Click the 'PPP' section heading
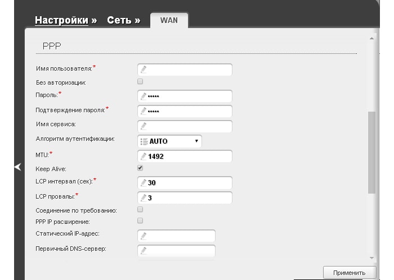This screenshot has width=394, height=280. point(52,46)
